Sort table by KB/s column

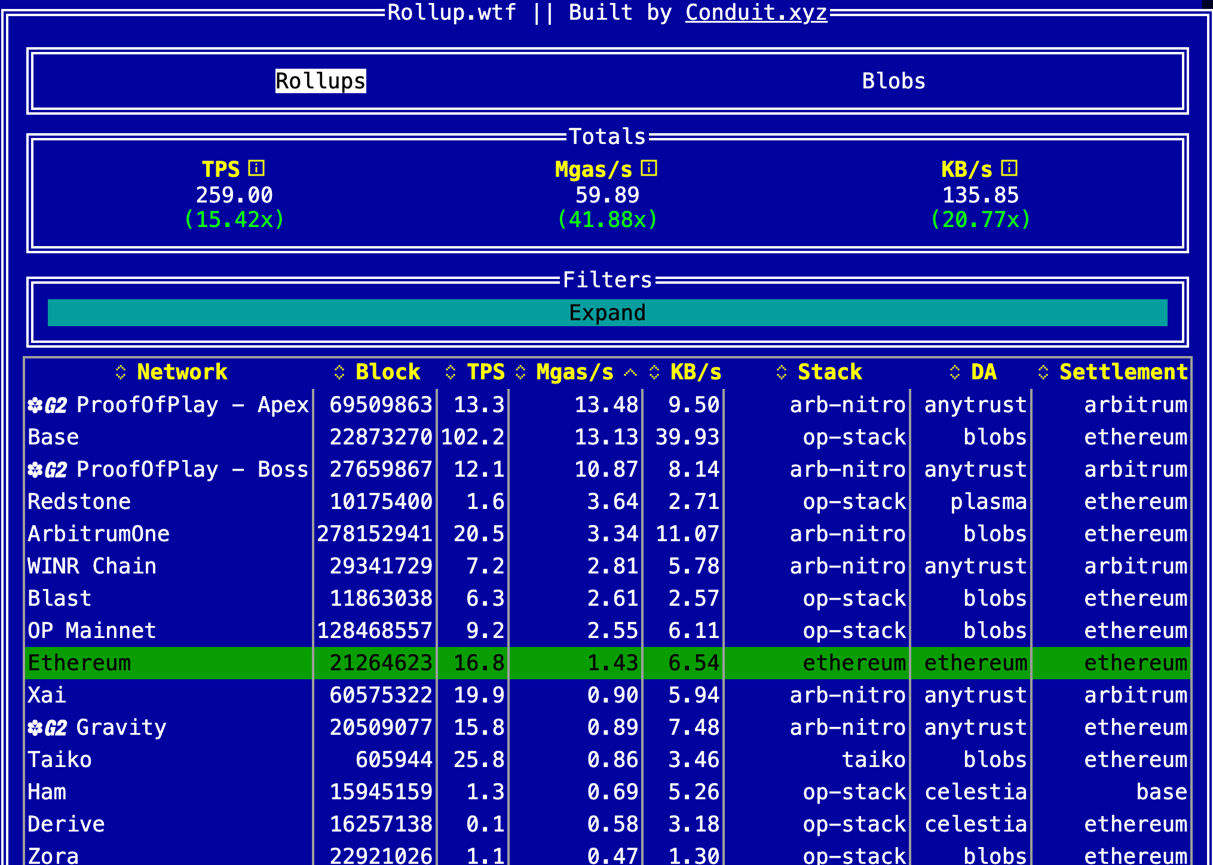click(x=685, y=372)
